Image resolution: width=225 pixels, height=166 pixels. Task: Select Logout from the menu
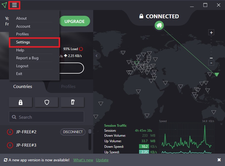coord(22,66)
